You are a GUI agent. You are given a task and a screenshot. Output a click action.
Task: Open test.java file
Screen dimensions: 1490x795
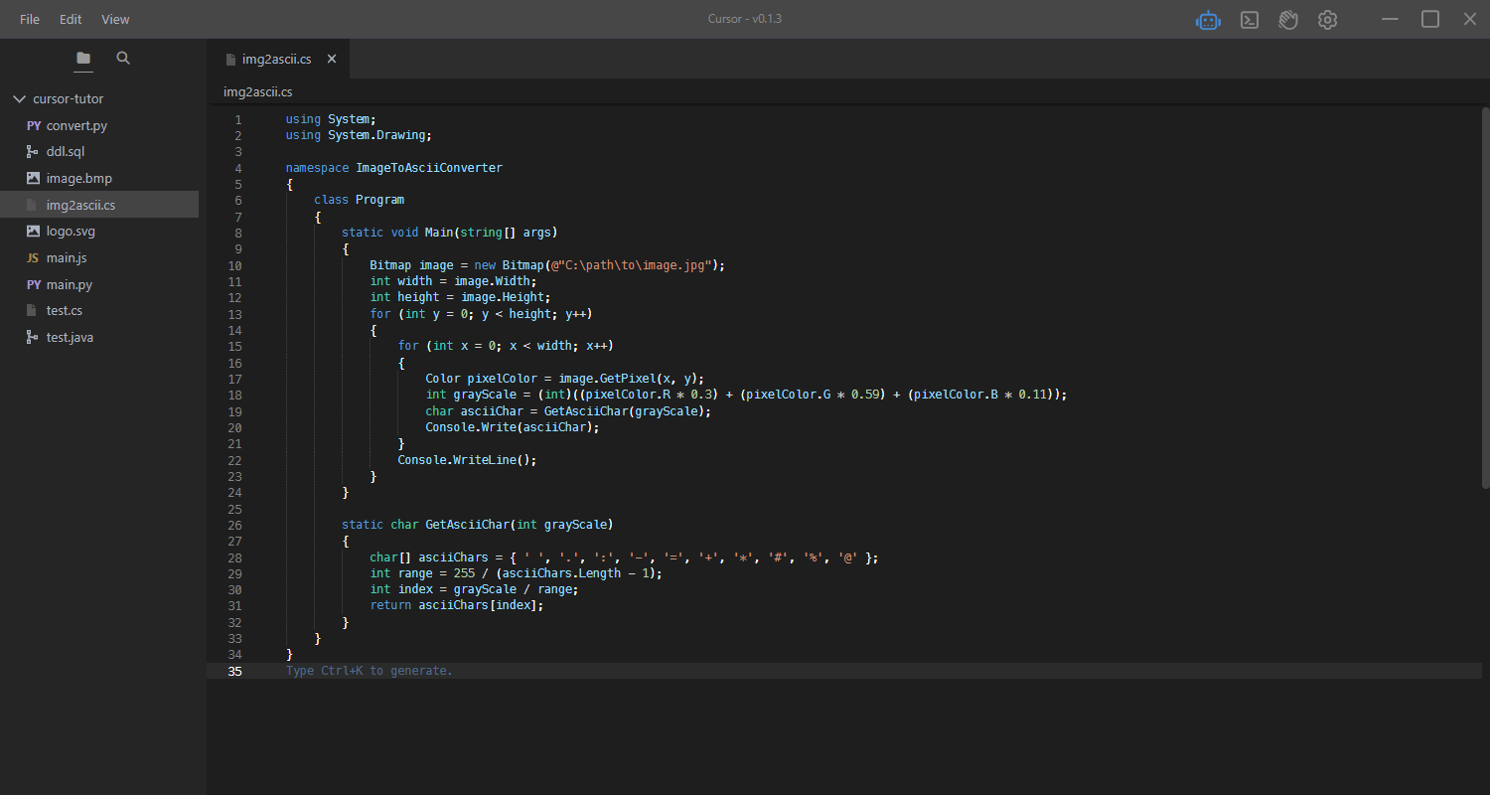[70, 338]
